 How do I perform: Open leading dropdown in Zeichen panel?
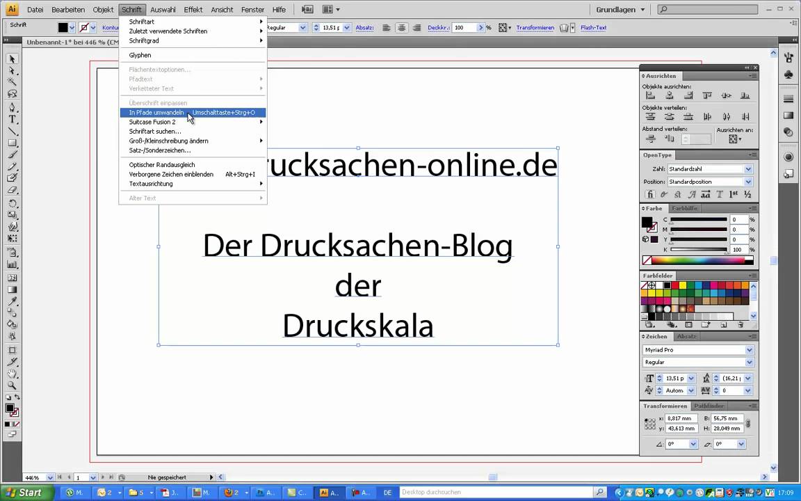[748, 379]
